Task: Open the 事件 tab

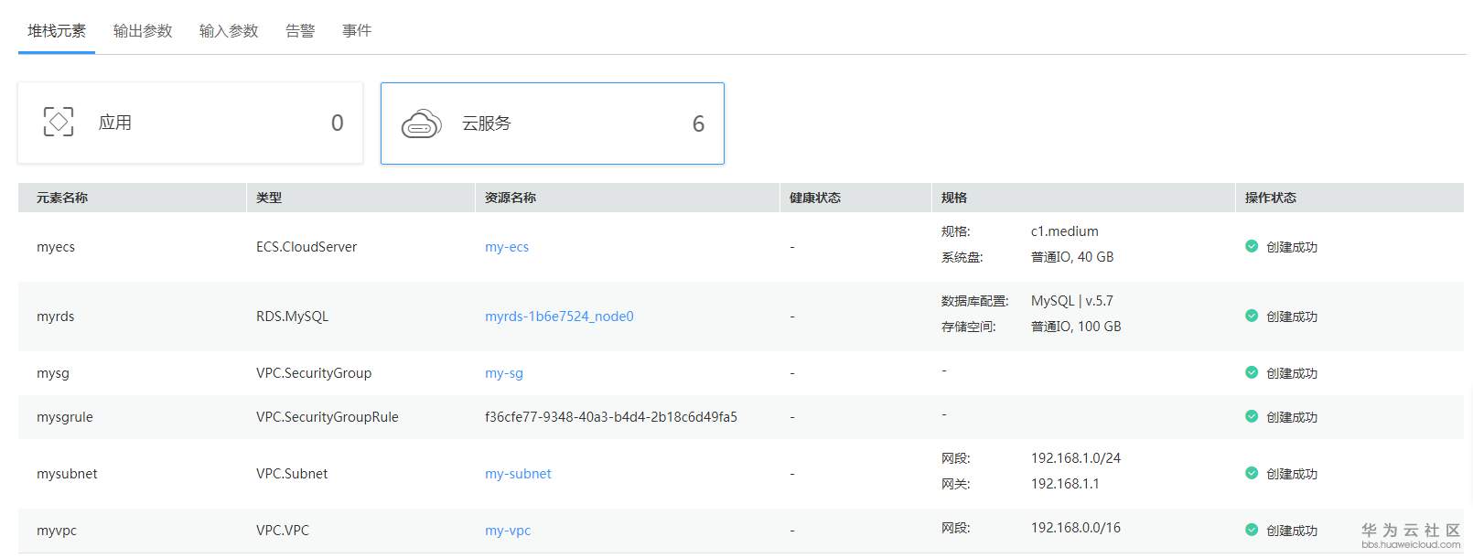Action: (x=357, y=31)
